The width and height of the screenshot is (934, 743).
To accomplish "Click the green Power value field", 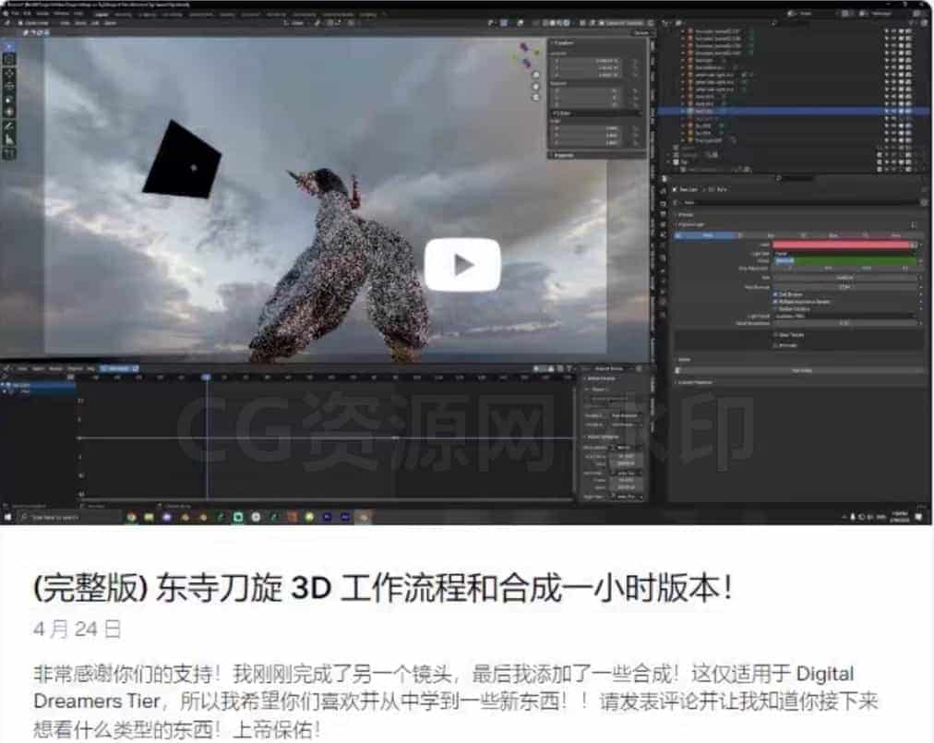I will [x=844, y=261].
